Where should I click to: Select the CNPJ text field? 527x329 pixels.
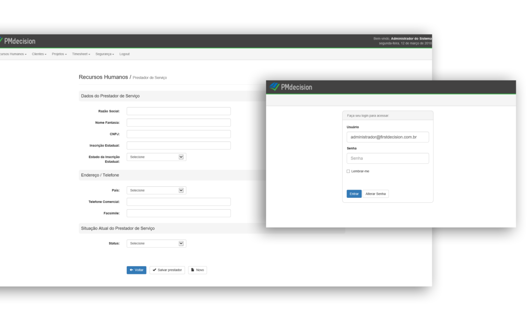(179, 134)
